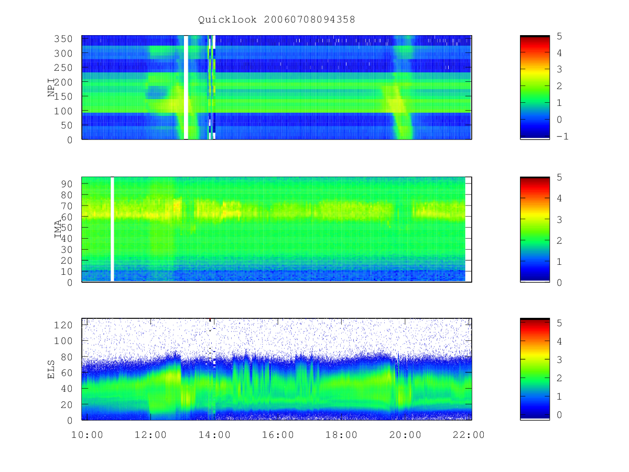Screen dimensions: 629x472
Task: Click the NPI axis label
Action: [51, 87]
